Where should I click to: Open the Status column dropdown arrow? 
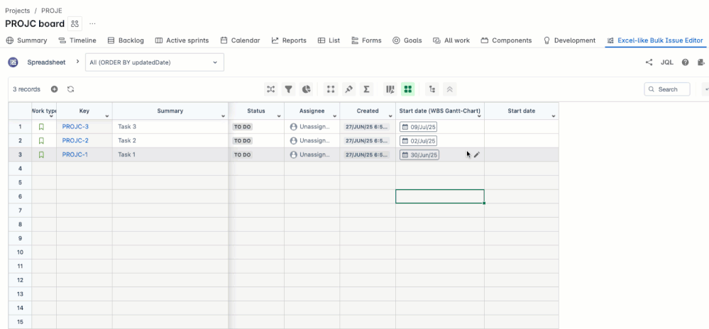[x=279, y=116]
